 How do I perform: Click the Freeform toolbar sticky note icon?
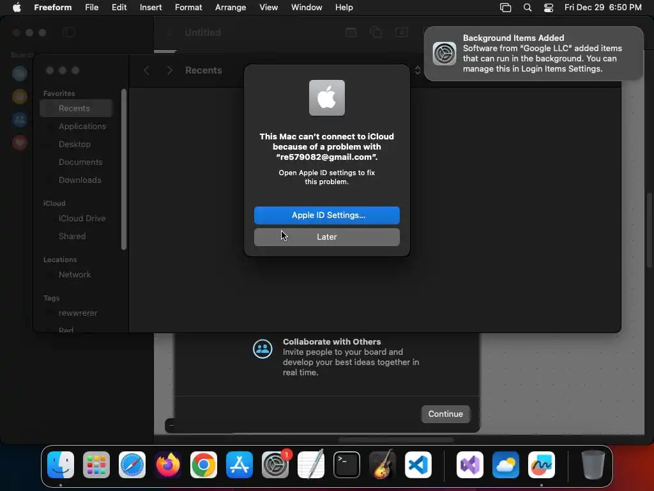tap(351, 32)
